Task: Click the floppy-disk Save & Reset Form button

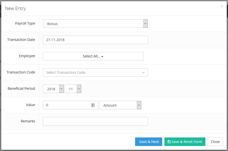Action: (x=185, y=142)
